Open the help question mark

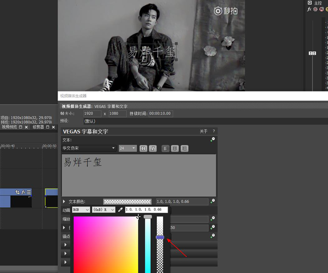(213, 131)
